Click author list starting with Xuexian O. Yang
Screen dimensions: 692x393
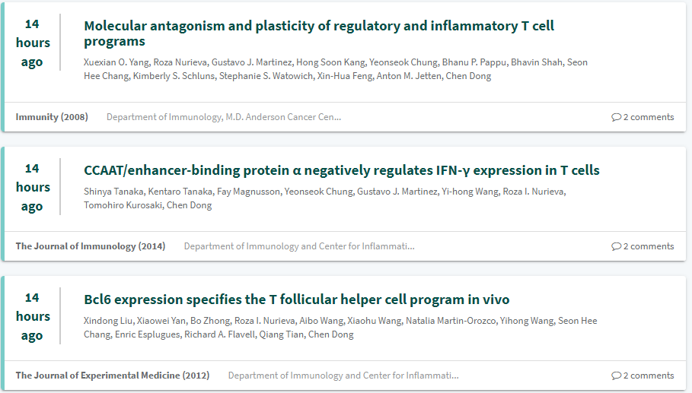335,69
